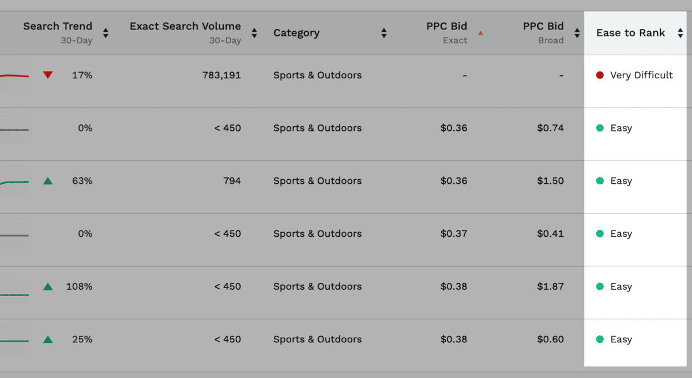
Task: Sort by Category column arrows
Action: point(384,33)
